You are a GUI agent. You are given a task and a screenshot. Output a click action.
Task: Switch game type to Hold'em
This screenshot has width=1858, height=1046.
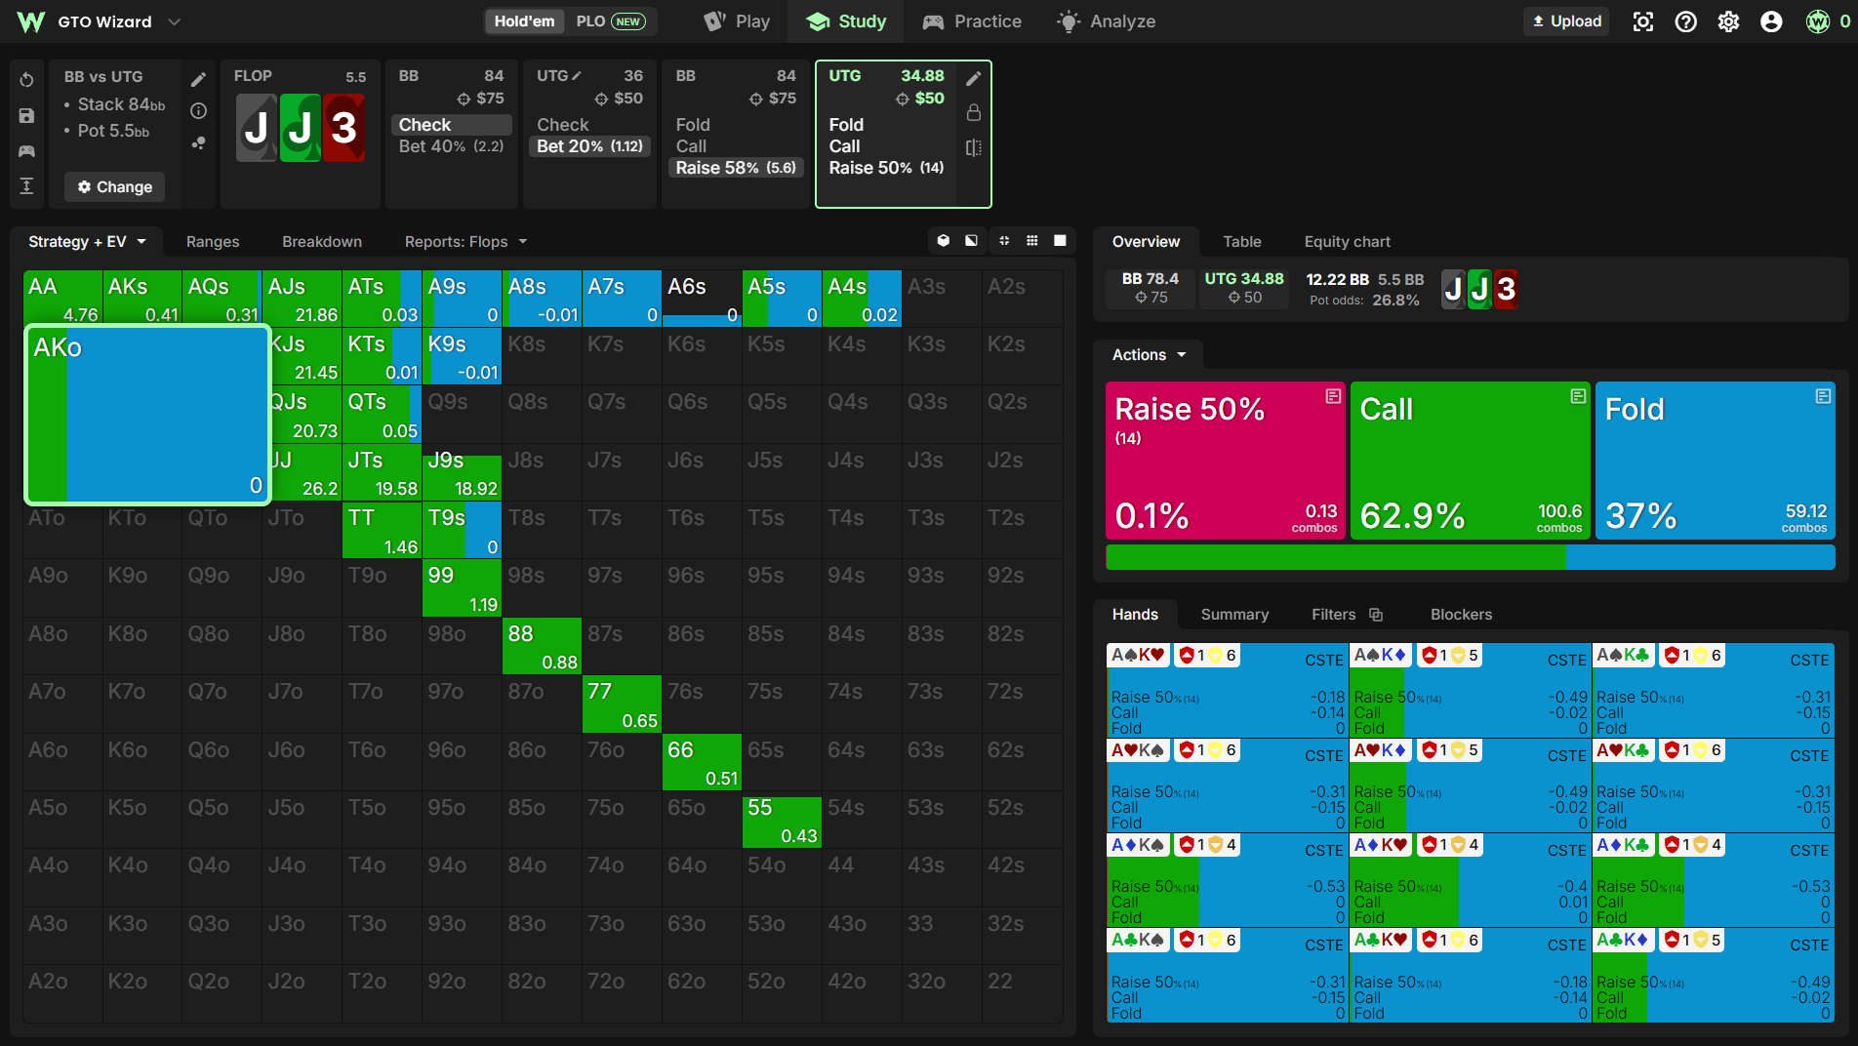pyautogui.click(x=524, y=21)
